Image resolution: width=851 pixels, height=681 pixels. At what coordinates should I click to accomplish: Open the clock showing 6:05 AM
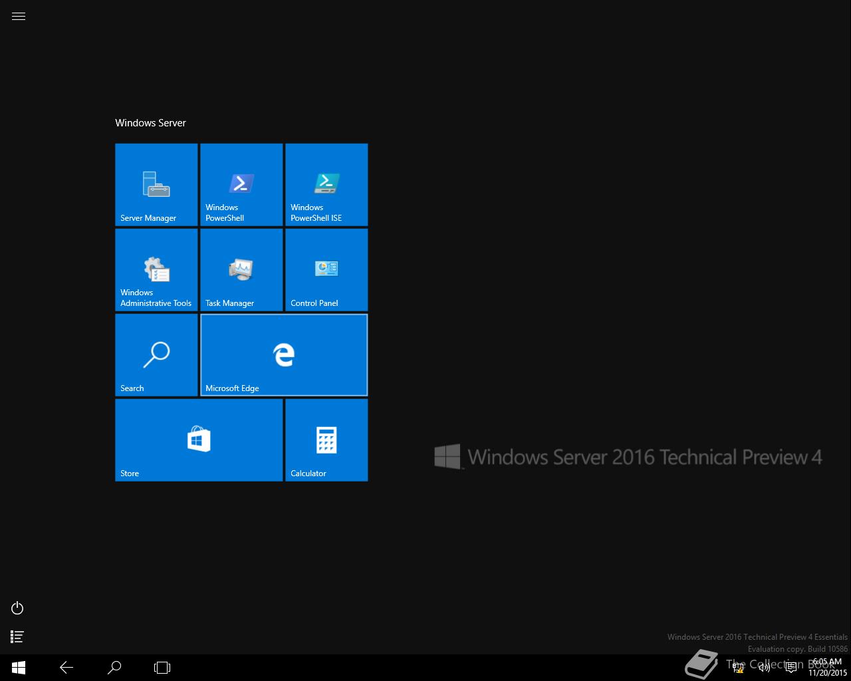[828, 668]
